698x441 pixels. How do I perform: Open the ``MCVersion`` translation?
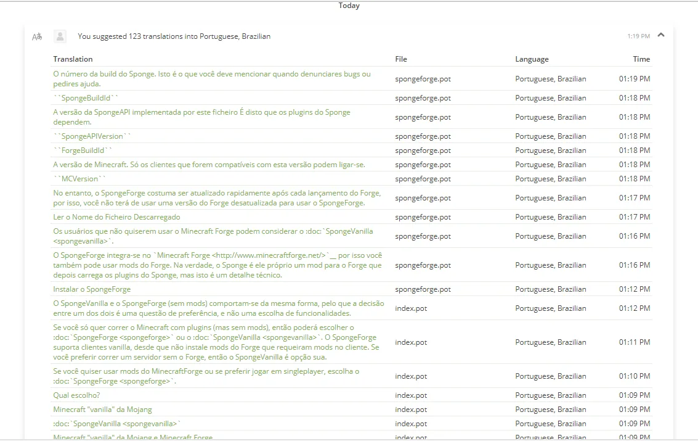79,179
